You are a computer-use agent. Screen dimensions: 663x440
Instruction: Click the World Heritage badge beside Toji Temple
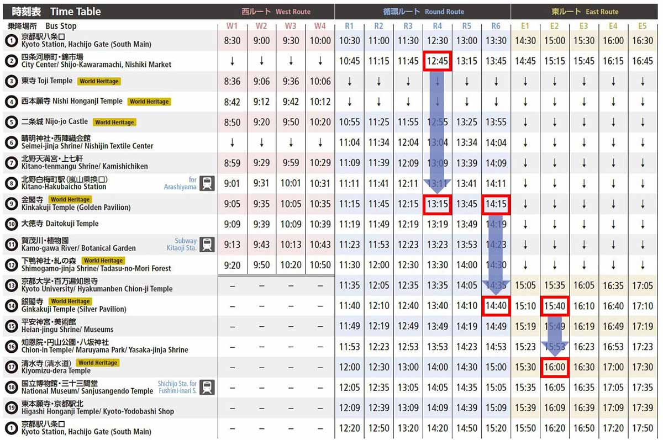coord(99,81)
